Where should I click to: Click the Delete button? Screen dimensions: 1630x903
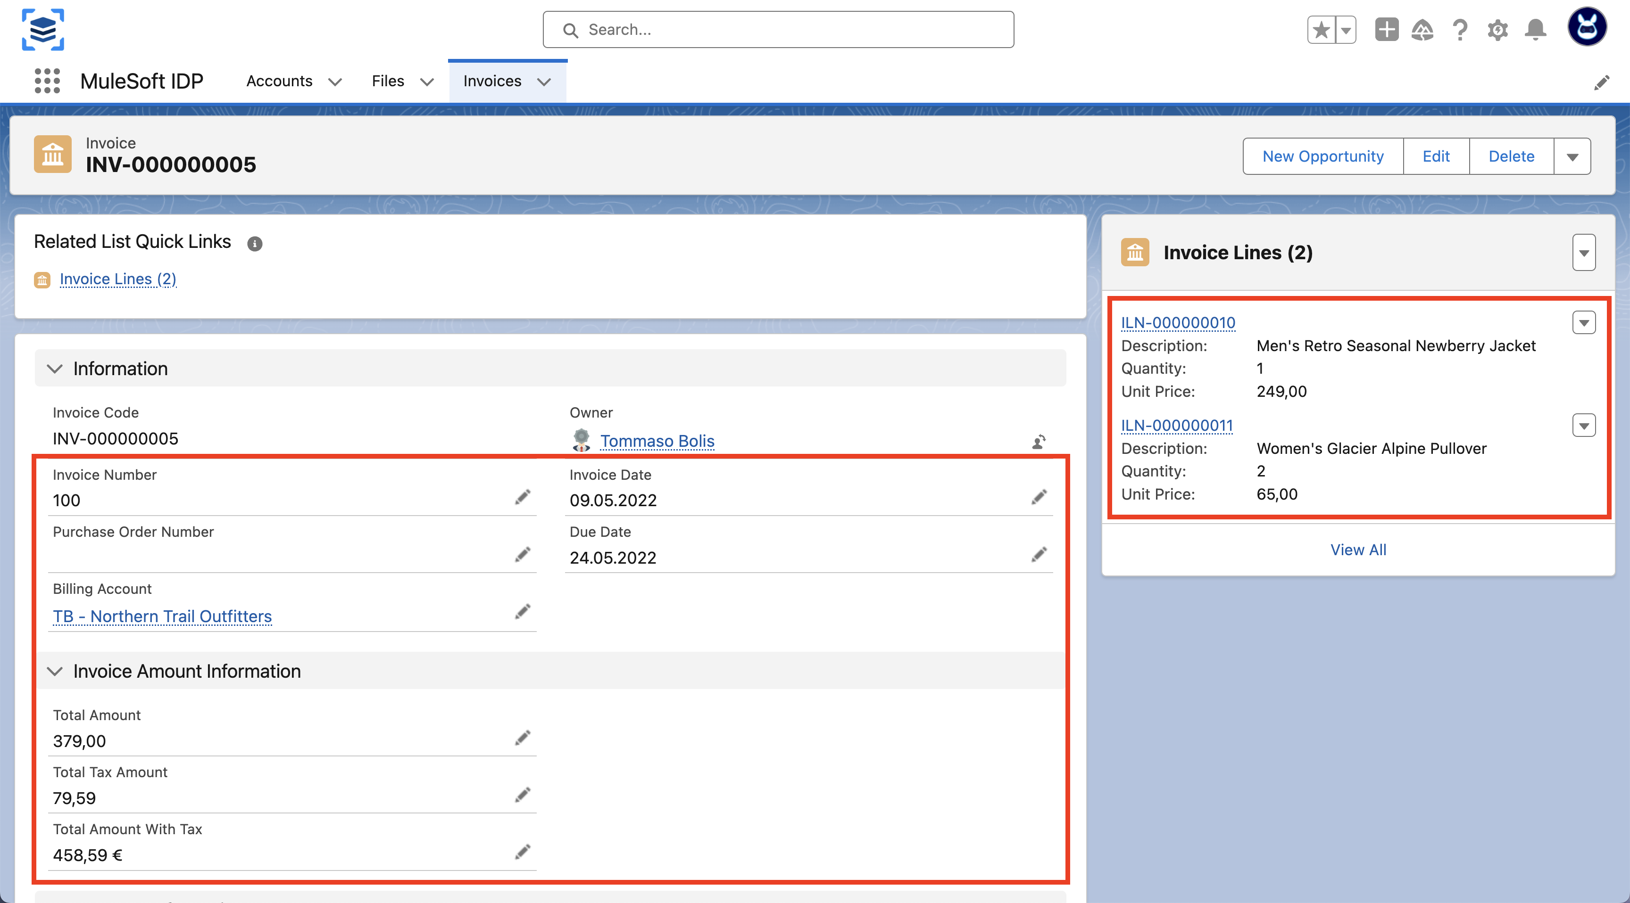coord(1511,156)
